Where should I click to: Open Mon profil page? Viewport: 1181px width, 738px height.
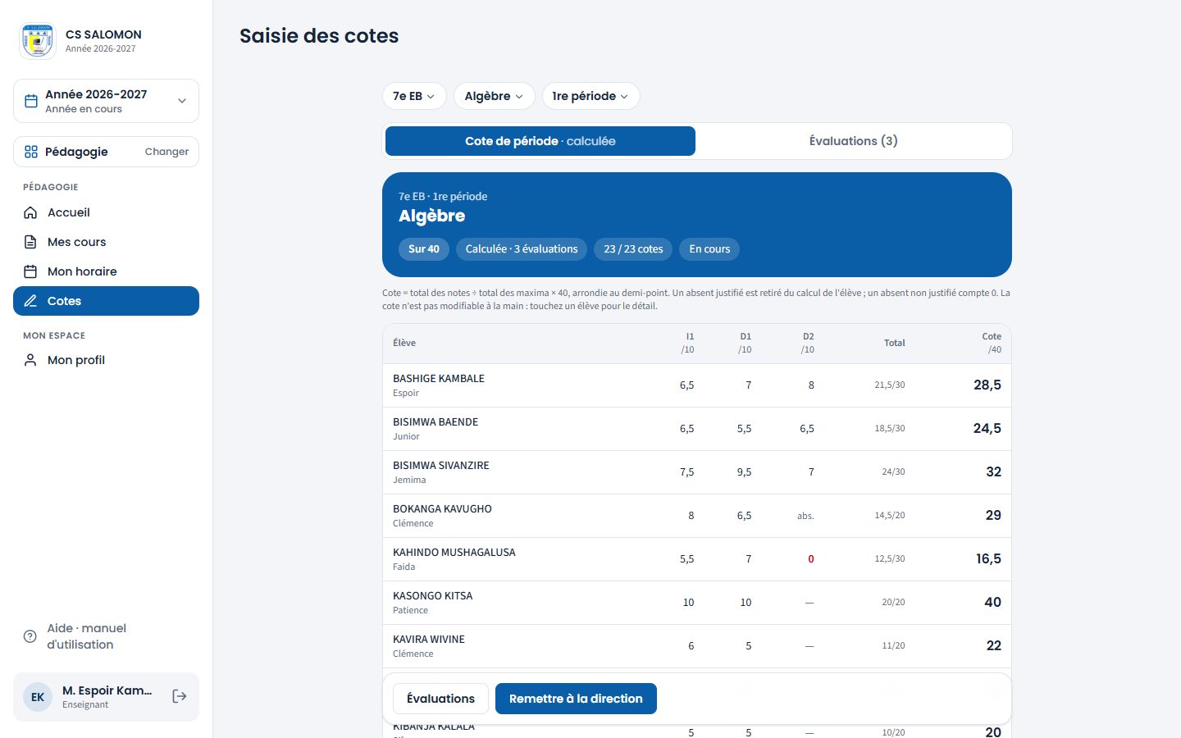pos(106,360)
